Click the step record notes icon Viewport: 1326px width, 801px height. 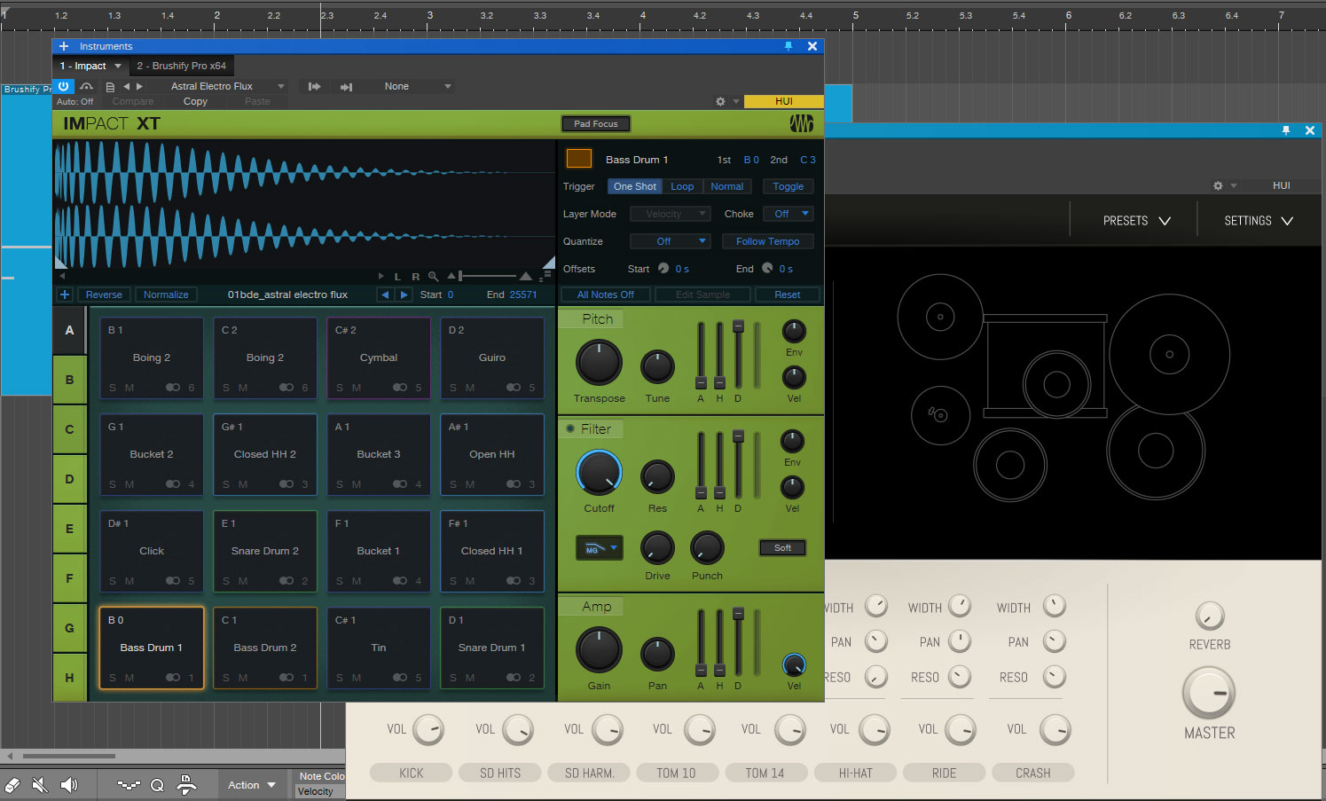[x=129, y=785]
